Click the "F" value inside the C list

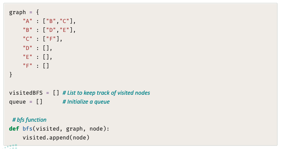51,39
